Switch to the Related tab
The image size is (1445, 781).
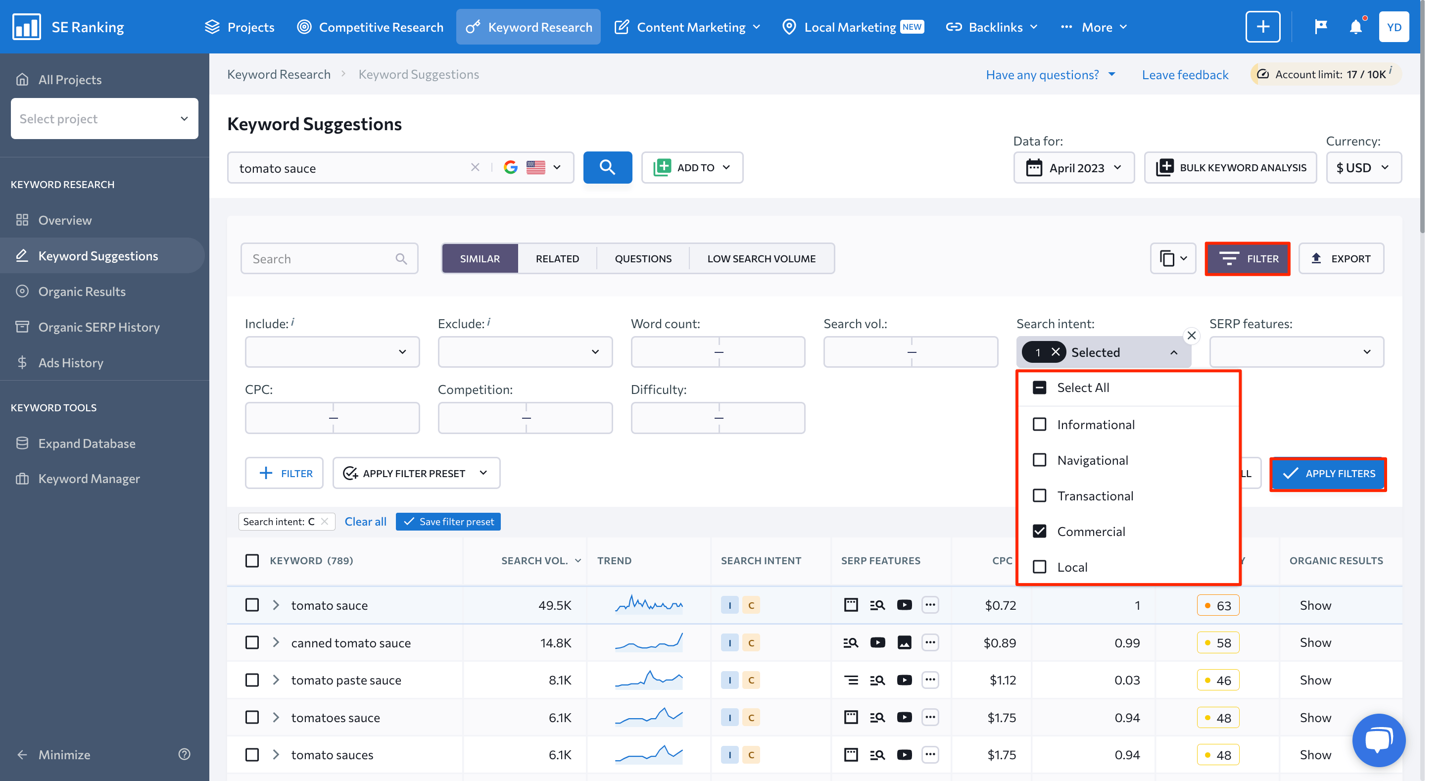click(x=558, y=258)
